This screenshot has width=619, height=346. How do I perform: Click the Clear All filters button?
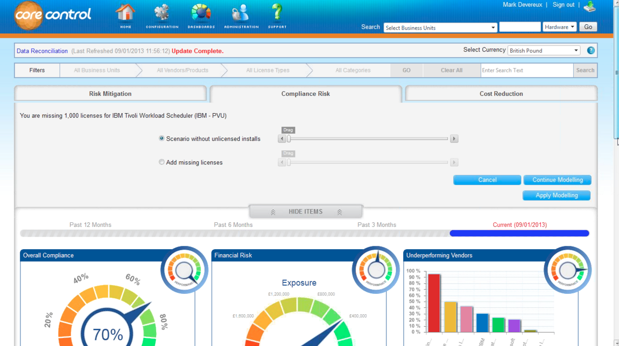451,70
